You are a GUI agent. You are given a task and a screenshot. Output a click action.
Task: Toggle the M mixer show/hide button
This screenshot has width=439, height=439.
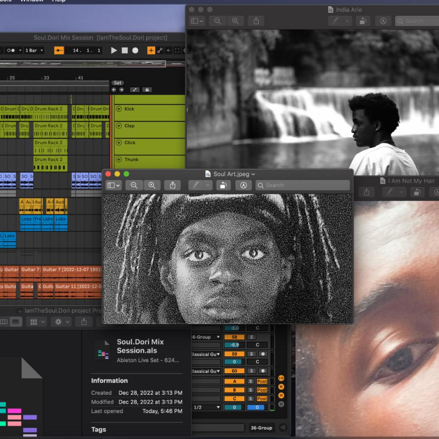[x=281, y=396]
